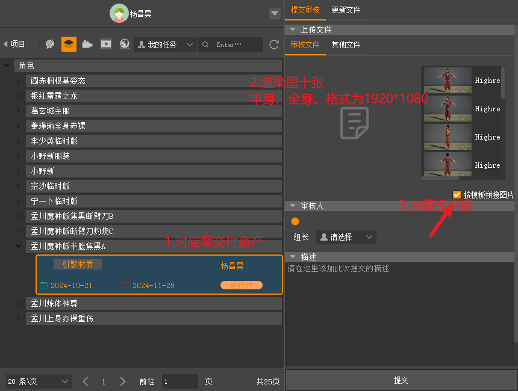518x391 pixels.
Task: Click the red due-date calendar icon
Action: pyautogui.click(x=125, y=285)
